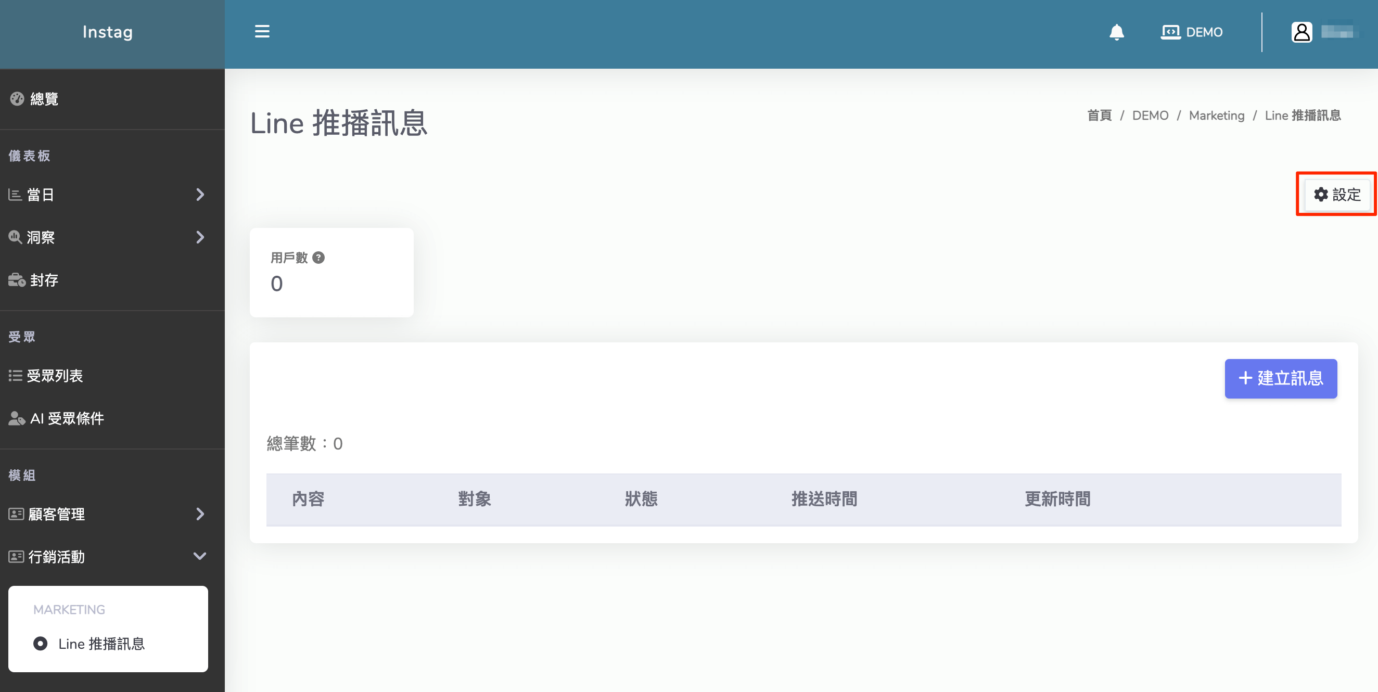Expand the 顧客管理 module menu

coord(199,514)
